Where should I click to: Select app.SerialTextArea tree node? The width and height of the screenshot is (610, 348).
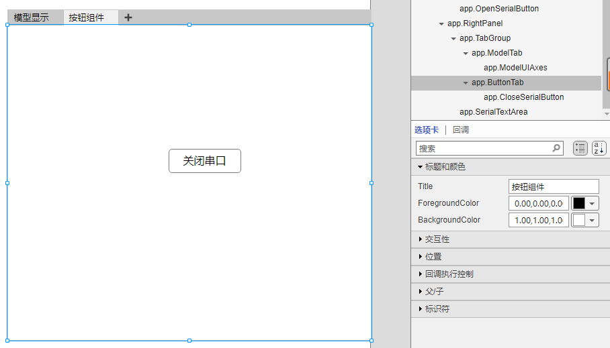coord(493,112)
